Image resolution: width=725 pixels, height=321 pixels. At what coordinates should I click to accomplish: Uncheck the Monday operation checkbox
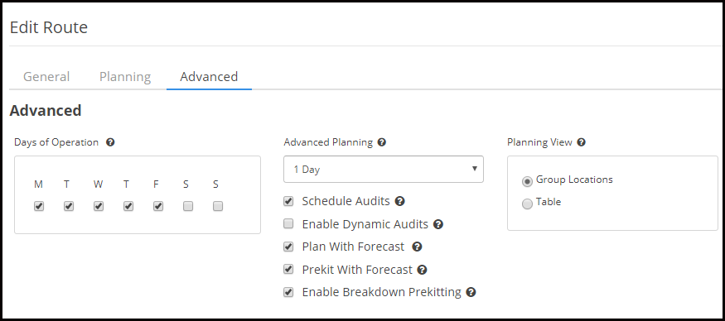point(39,206)
